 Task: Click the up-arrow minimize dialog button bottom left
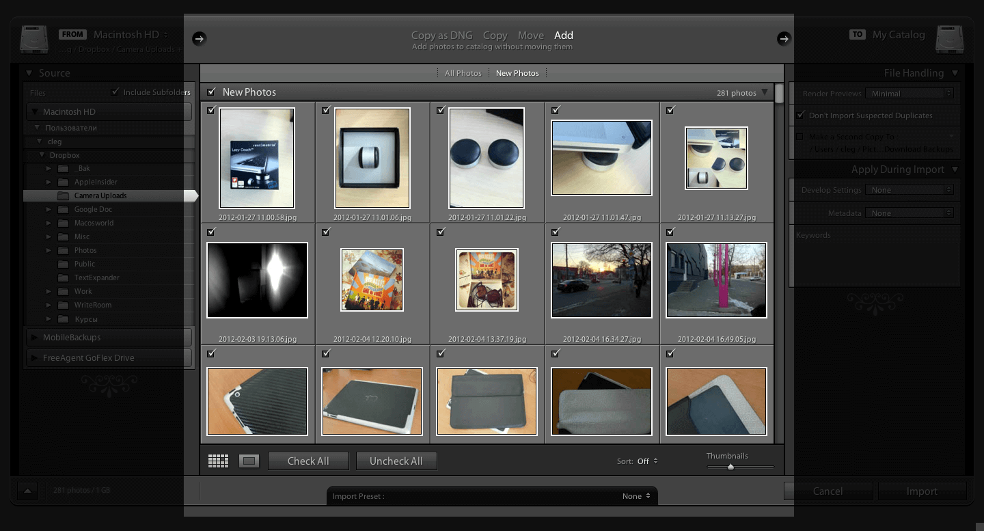[27, 490]
